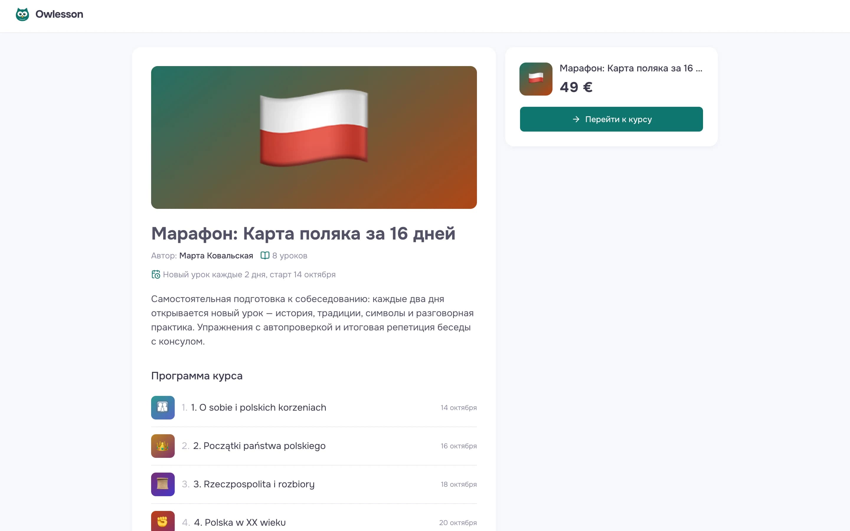Click lesson 3 scroll icon
The height and width of the screenshot is (531, 850).
[x=163, y=484]
